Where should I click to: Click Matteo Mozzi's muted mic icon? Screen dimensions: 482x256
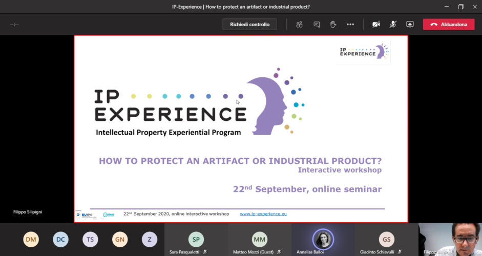(279, 252)
